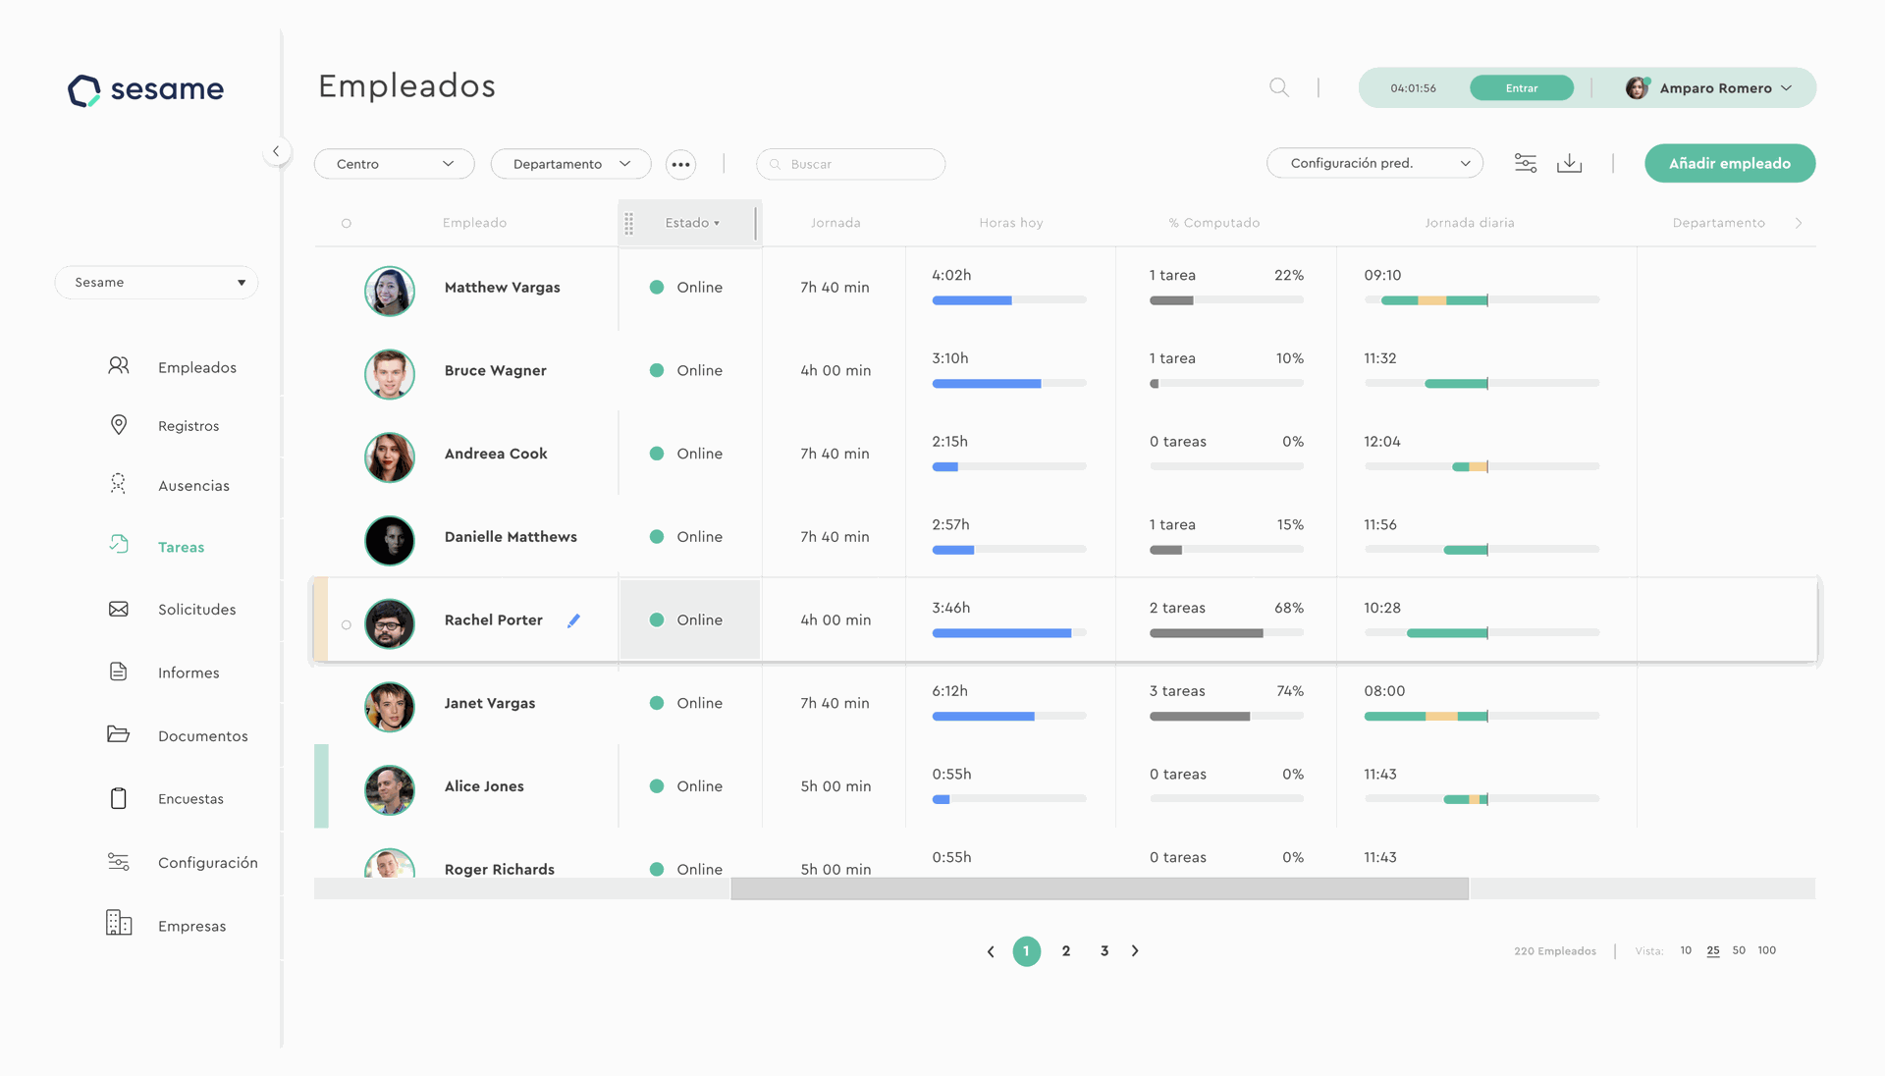This screenshot has height=1076, width=1885.
Task: Set view to 50 employees per page
Action: coord(1739,950)
